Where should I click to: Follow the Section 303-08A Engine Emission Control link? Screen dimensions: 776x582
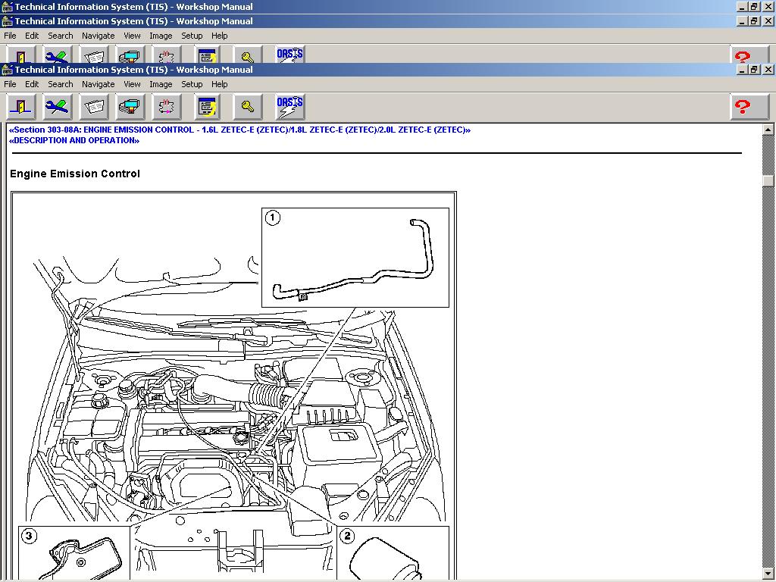pyautogui.click(x=239, y=130)
